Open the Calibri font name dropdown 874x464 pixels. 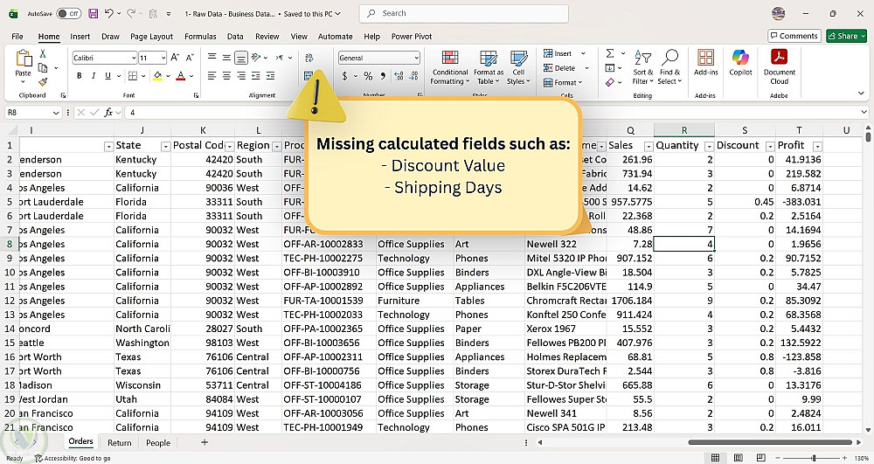tap(134, 58)
